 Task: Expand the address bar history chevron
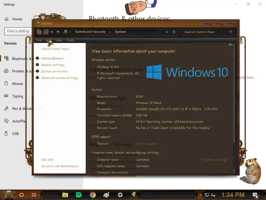point(167,32)
